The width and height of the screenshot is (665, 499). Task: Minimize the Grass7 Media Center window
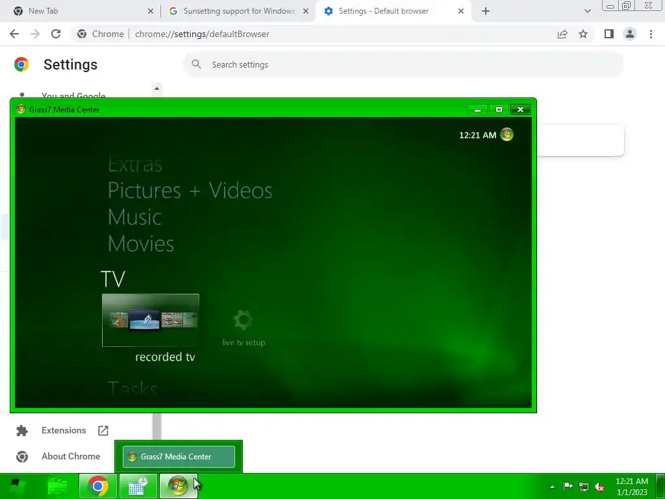click(477, 110)
